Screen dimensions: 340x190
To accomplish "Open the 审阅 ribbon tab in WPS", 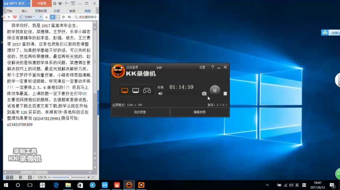I will pos(72,11).
